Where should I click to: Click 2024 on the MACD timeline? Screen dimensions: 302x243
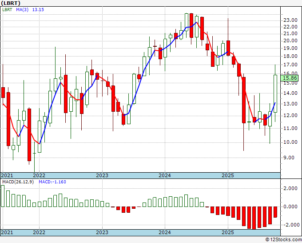(165, 232)
